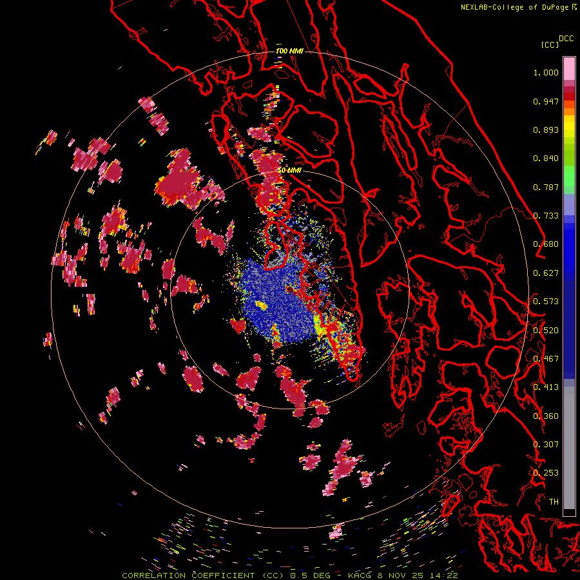580x580 pixels.
Task: Click the 0.893 scale value
Action: [546, 130]
